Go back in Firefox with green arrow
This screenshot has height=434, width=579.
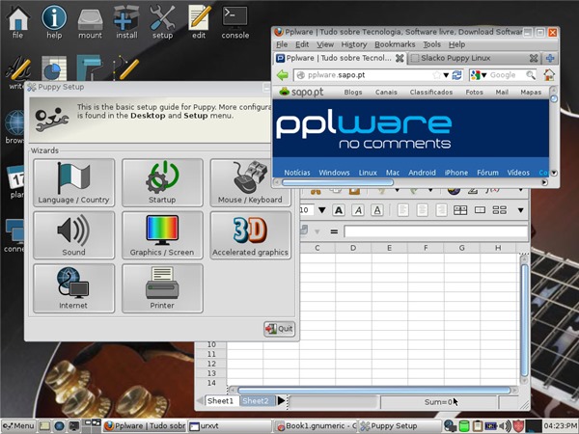pyautogui.click(x=283, y=75)
